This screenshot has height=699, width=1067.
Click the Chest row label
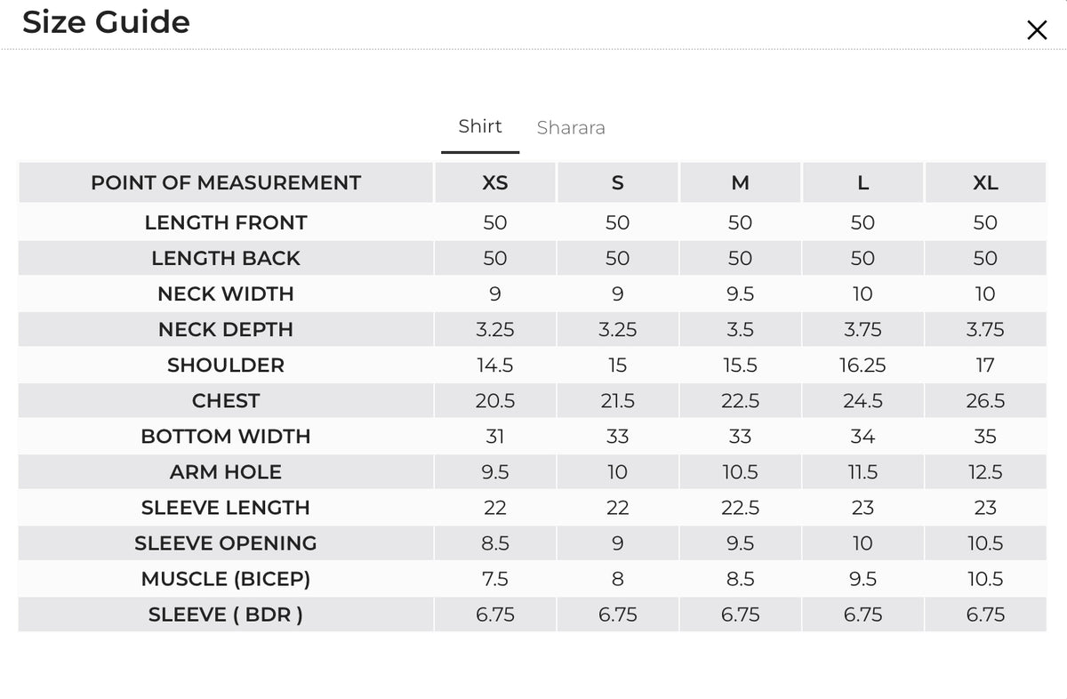226,400
